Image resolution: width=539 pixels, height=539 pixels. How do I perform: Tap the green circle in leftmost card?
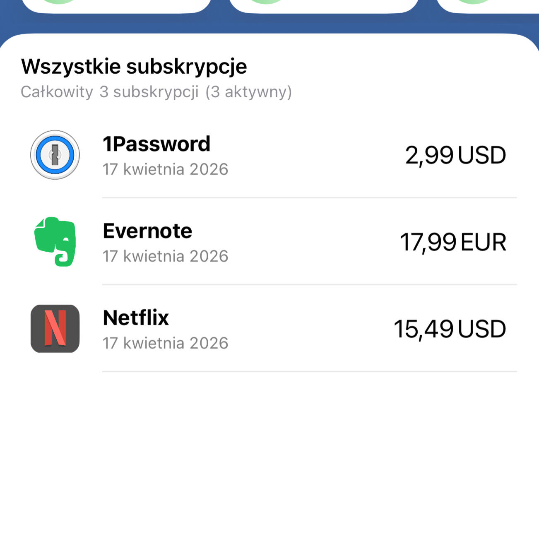pyautogui.click(x=59, y=2)
